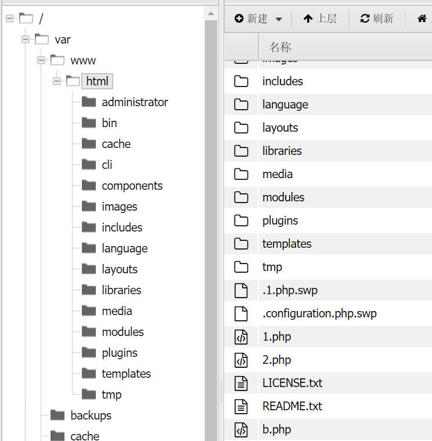Select html folder in the tree

tap(97, 81)
